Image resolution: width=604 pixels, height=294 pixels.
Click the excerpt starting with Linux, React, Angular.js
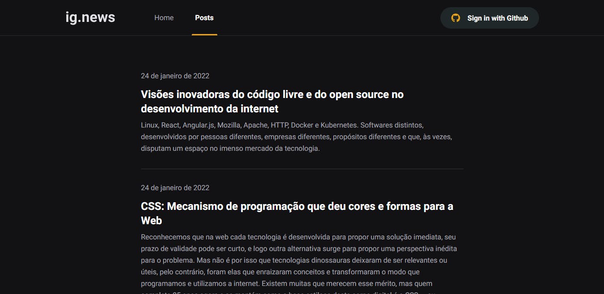[x=296, y=136]
